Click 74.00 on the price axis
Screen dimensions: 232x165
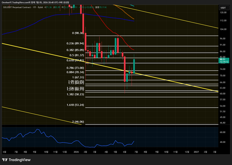222,69
